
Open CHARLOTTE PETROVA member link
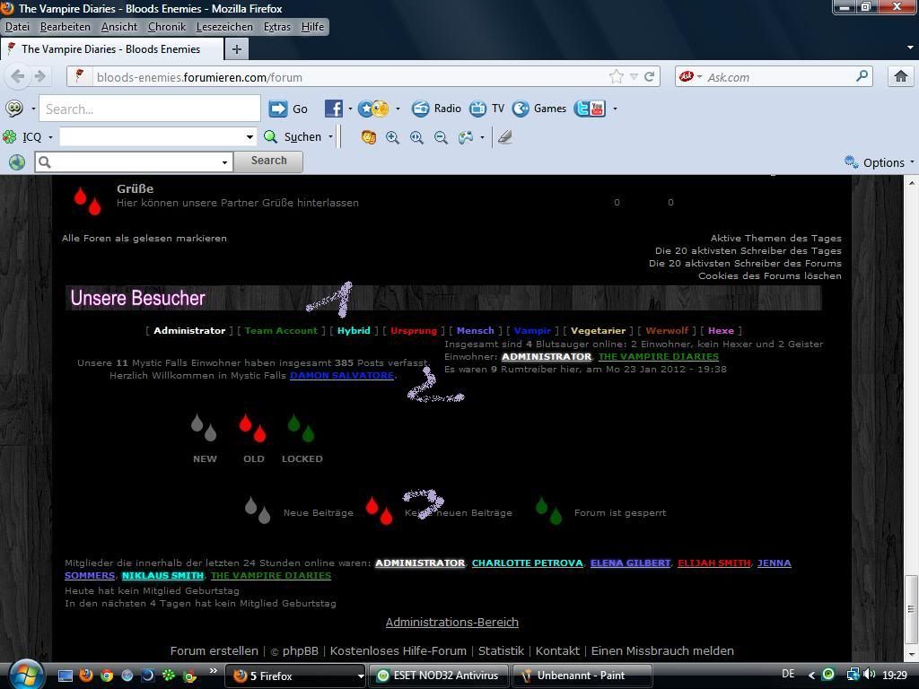coord(528,563)
